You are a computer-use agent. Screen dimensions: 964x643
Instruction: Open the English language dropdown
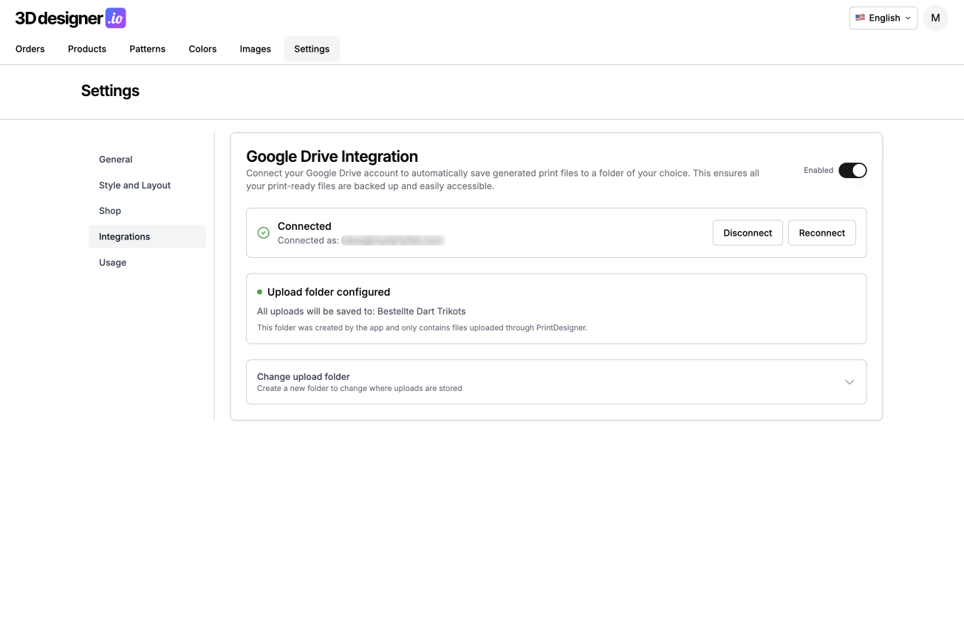[x=883, y=18]
